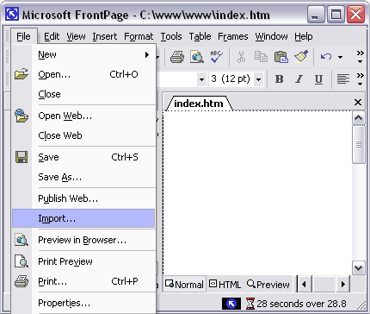Open the Edit menu
370x314 pixels.
pyautogui.click(x=52, y=36)
